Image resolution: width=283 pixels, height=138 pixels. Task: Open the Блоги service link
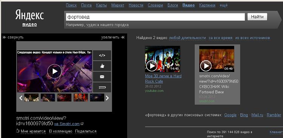coord(173,5)
